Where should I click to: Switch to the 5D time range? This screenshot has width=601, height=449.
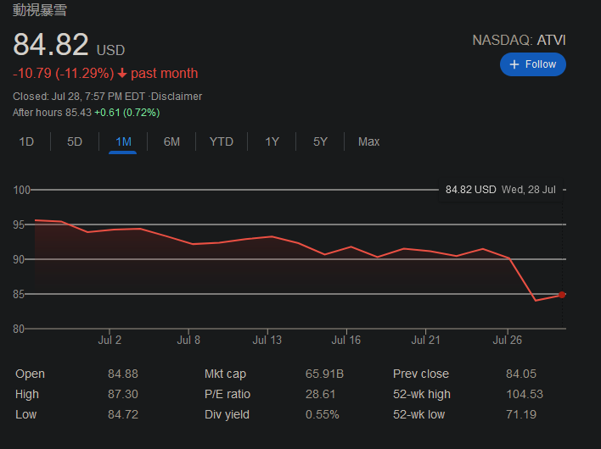tap(75, 141)
